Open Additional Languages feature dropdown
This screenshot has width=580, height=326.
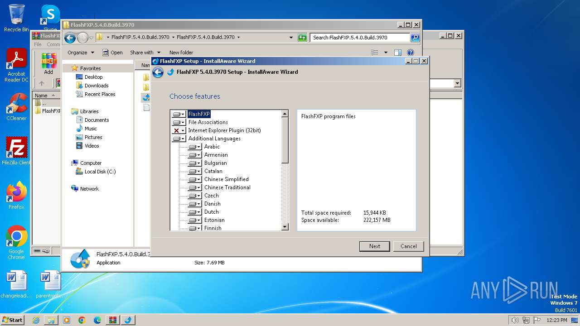179,139
